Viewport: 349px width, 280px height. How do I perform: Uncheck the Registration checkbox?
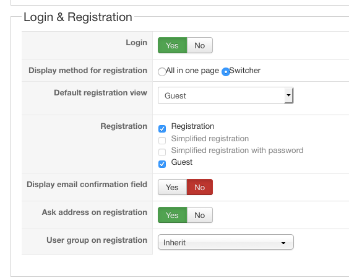pyautogui.click(x=162, y=129)
